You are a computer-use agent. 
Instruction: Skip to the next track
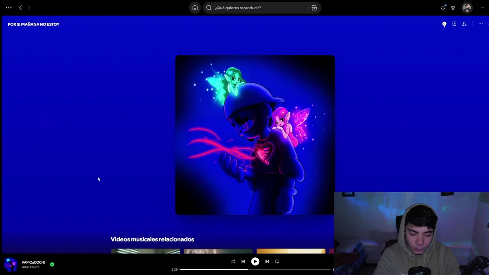[267, 262]
